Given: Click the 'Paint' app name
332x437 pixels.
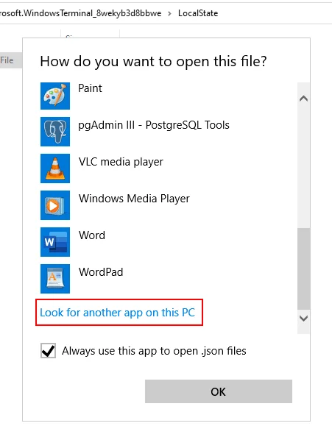Looking at the screenshot, I should coord(90,88).
